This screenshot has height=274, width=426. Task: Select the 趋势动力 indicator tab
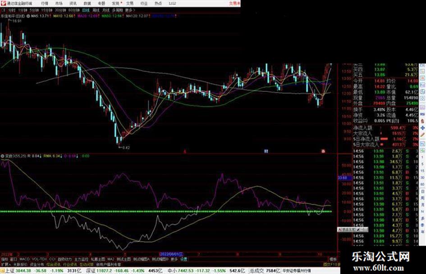point(64,259)
